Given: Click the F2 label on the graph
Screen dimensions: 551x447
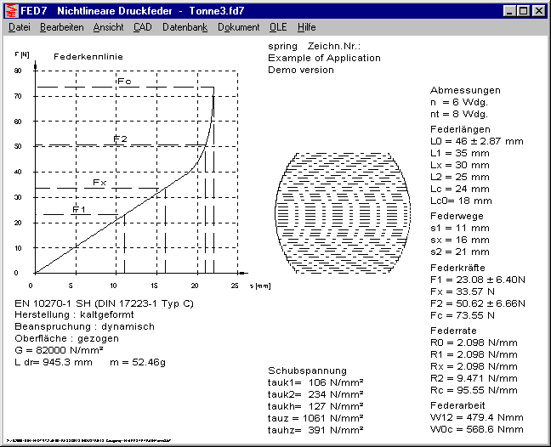Looking at the screenshot, I should tap(120, 139).
